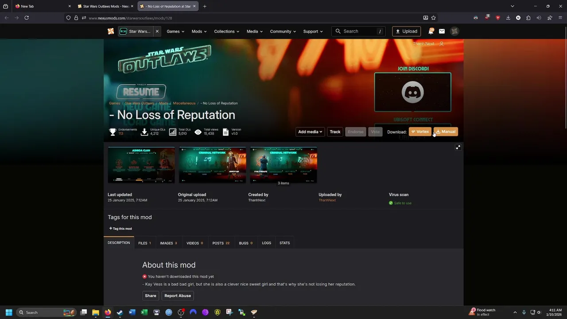The image size is (567, 319).
Task: Click the Manual download button
Action: [446, 132]
